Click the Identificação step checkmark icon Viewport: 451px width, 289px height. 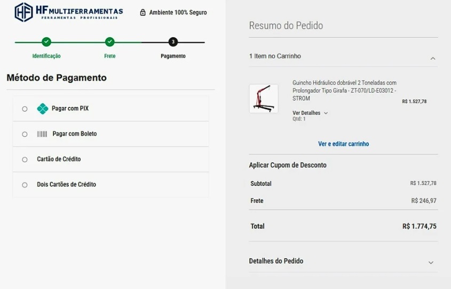[x=46, y=42]
